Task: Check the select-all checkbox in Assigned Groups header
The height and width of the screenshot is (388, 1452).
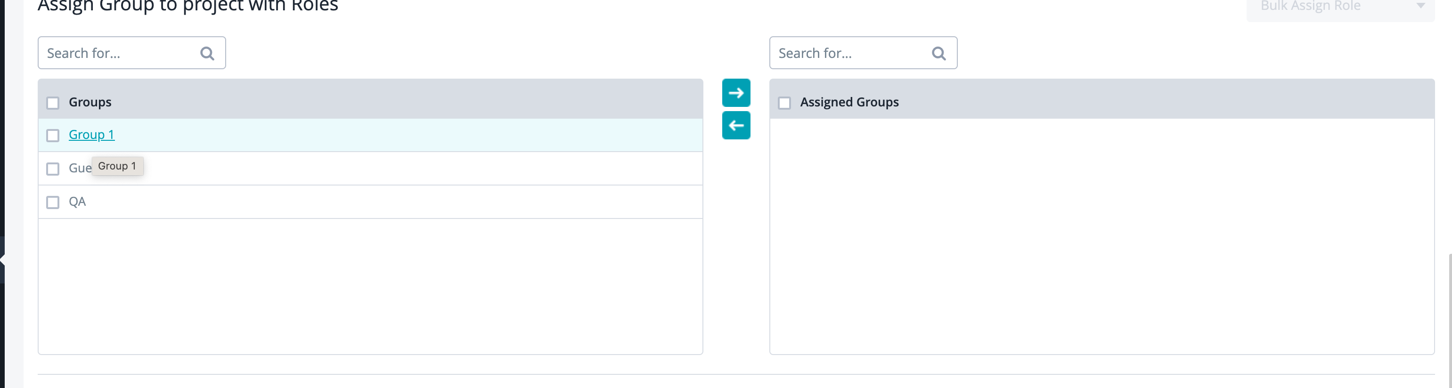Action: pos(785,103)
